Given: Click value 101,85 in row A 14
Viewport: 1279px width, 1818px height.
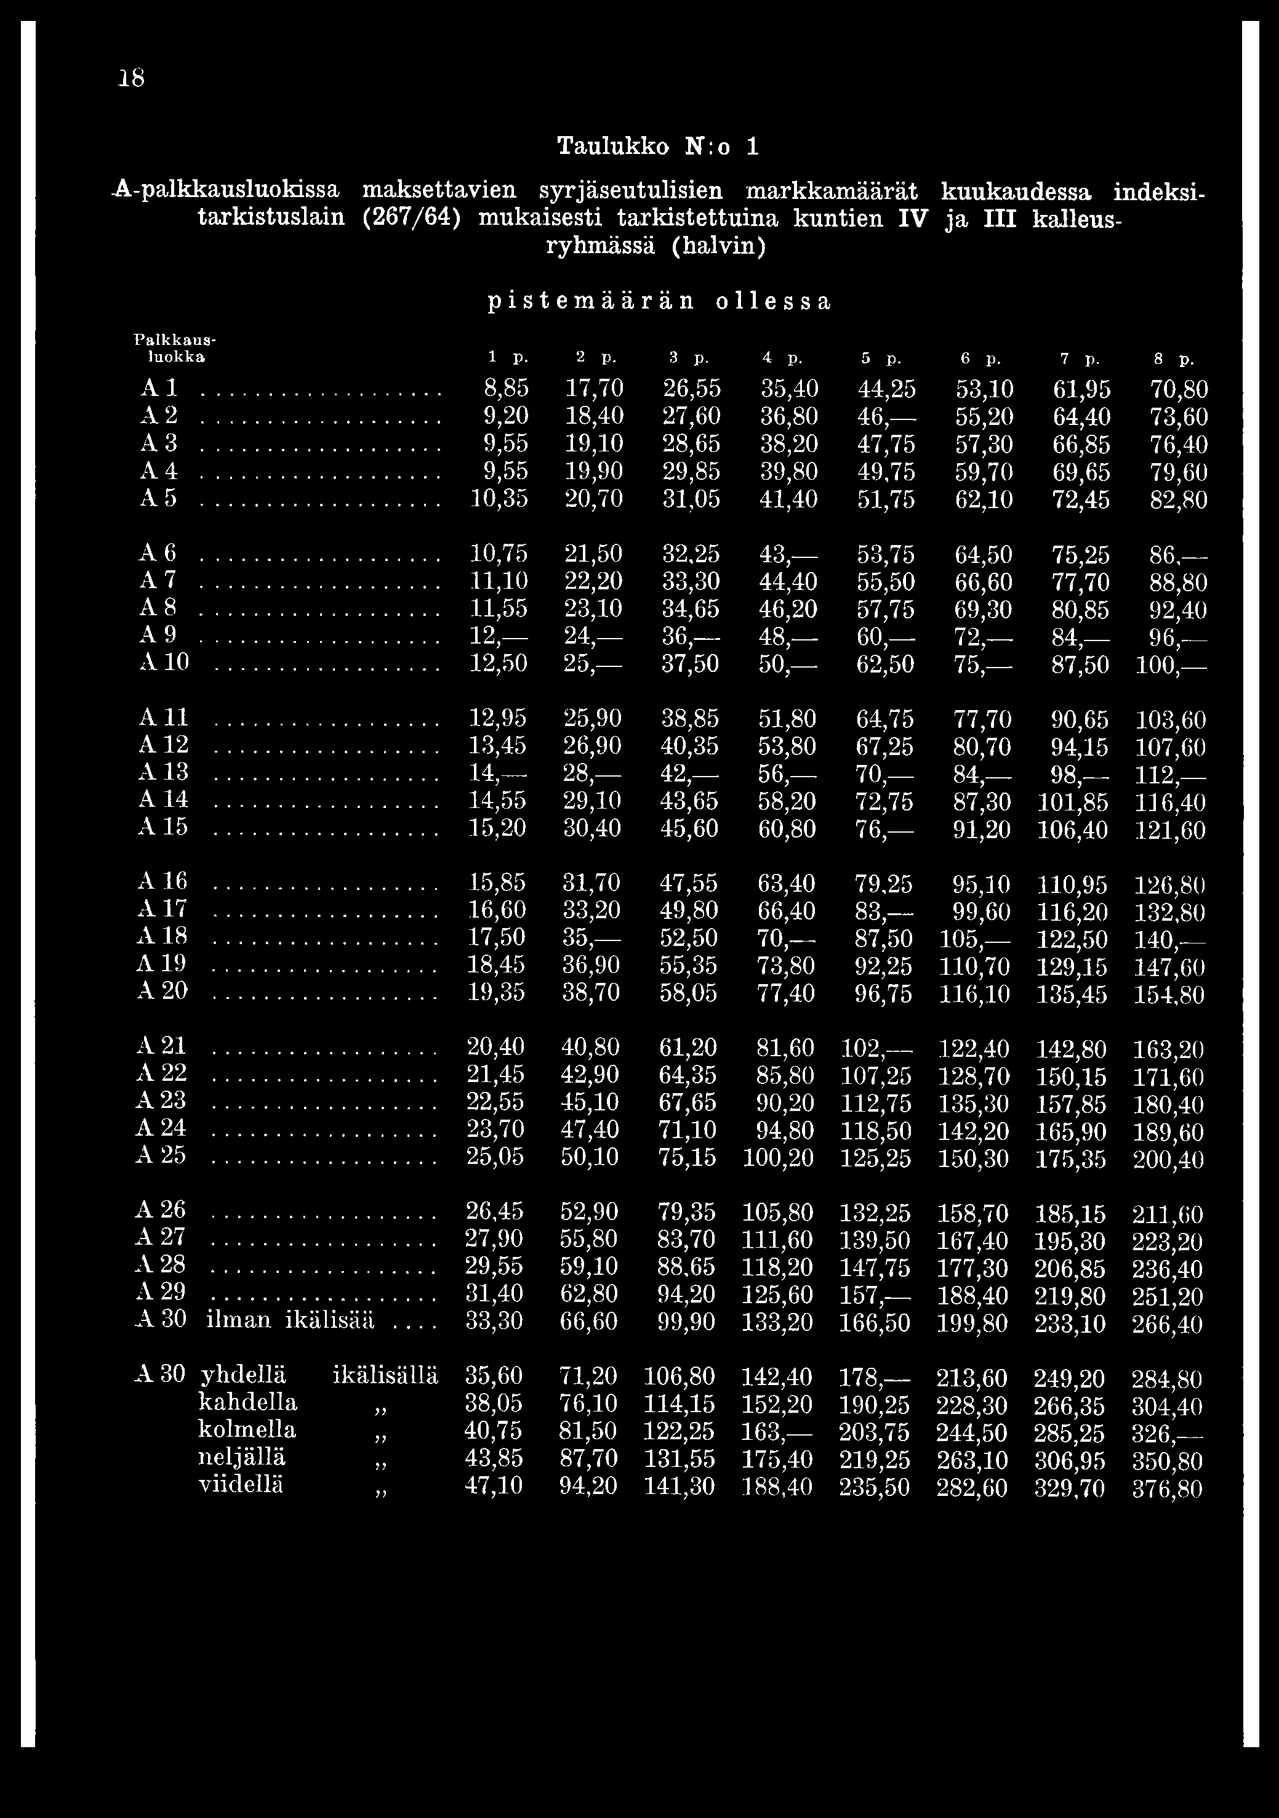Looking at the screenshot, I should tap(1073, 804).
